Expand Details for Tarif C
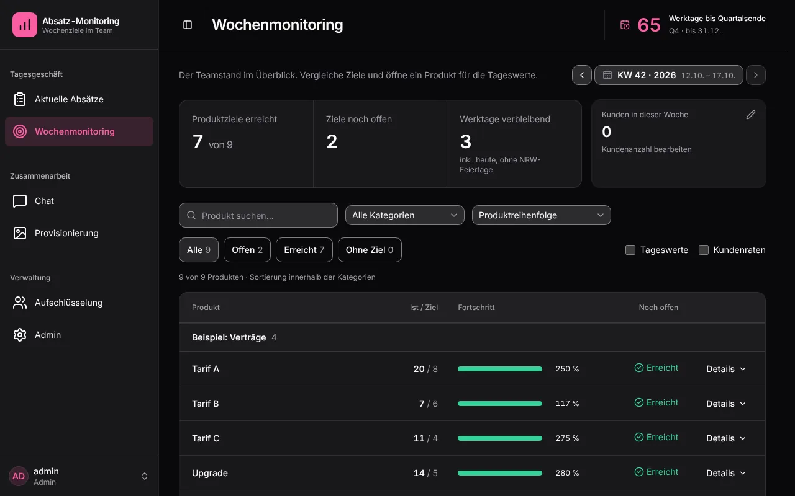Viewport: 795px width, 496px height. pyautogui.click(x=726, y=438)
